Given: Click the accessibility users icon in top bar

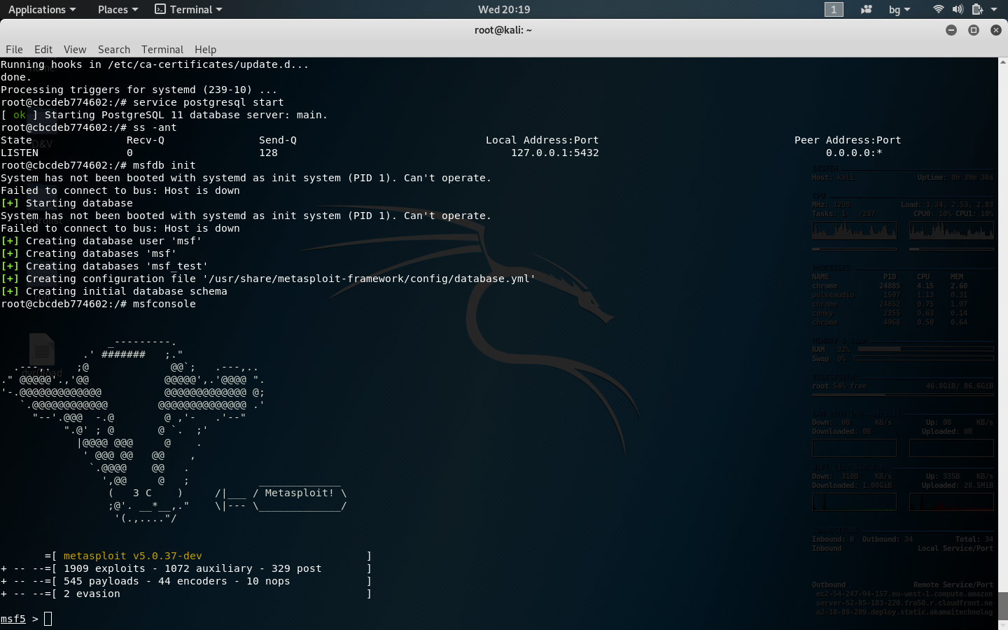Looking at the screenshot, I should [867, 10].
